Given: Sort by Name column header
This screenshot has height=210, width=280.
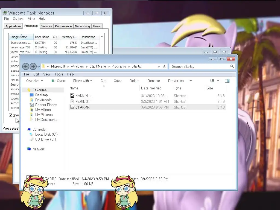Looking at the screenshot, I should (x=104, y=88).
